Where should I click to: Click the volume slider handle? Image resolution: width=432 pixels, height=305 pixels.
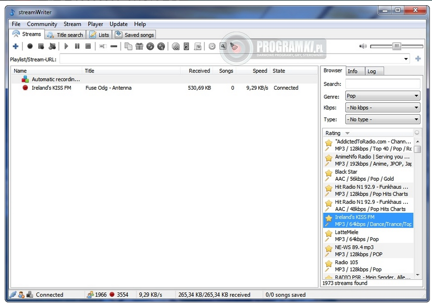[396, 46]
